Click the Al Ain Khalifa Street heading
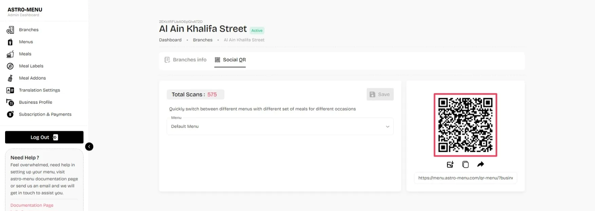This screenshot has height=211, width=595. [x=203, y=29]
